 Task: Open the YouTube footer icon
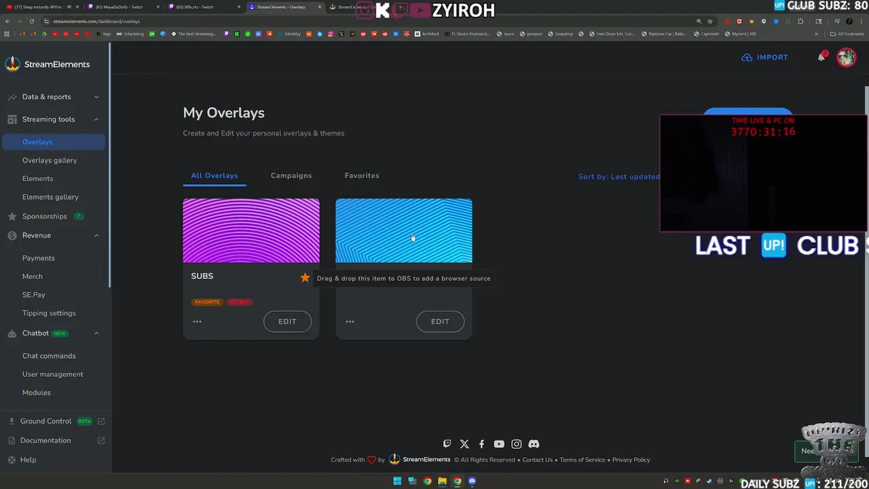click(x=499, y=443)
